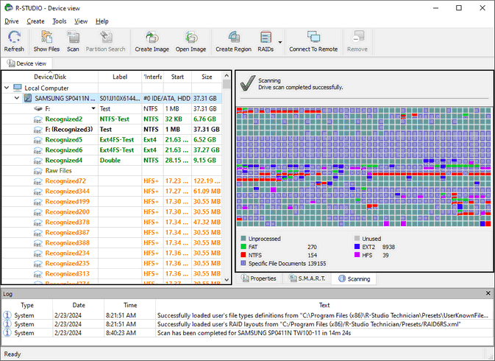Image resolution: width=495 pixels, height=361 pixels.
Task: Open the RAIDs dropdown arrow
Action: [x=279, y=42]
